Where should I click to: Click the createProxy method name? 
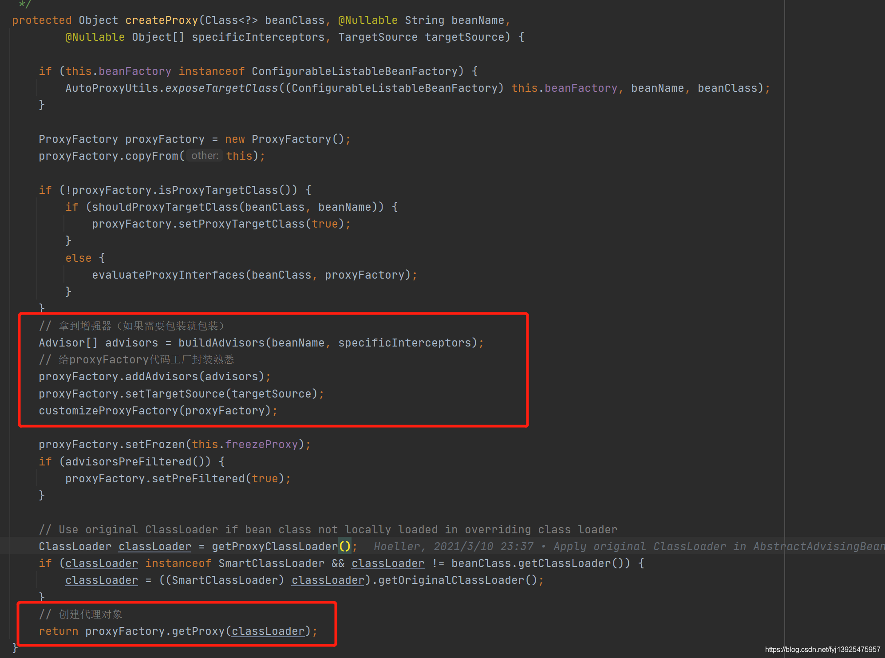(x=162, y=20)
